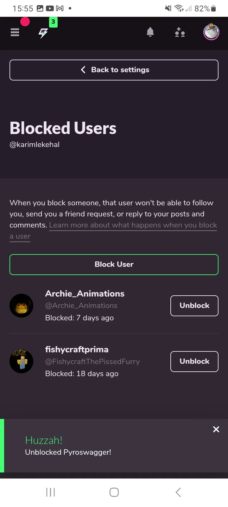This screenshot has height=507, width=228.
Task: Open the friend requests icon
Action: [x=180, y=32]
